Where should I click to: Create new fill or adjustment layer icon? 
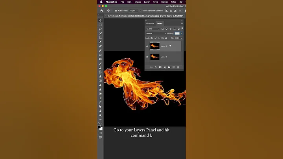165,67
